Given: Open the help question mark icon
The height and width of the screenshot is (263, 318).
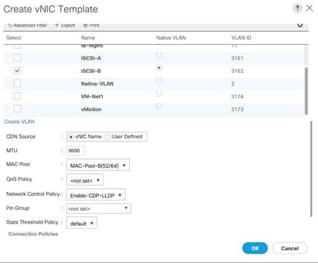Looking at the screenshot, I should pyautogui.click(x=297, y=9).
